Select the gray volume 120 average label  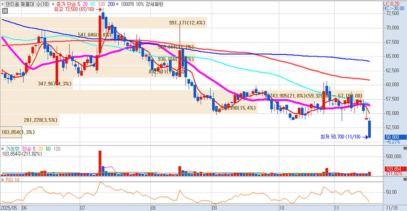(57, 149)
